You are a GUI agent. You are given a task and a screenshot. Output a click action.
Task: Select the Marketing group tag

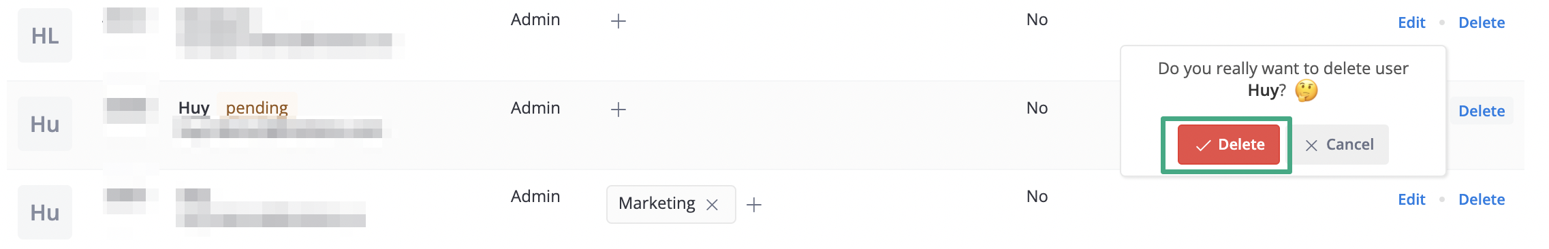point(657,203)
